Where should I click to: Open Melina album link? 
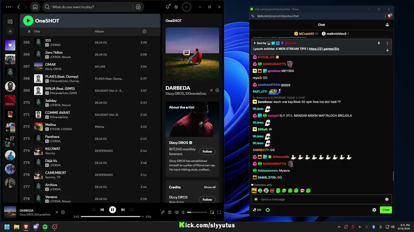(x=99, y=127)
